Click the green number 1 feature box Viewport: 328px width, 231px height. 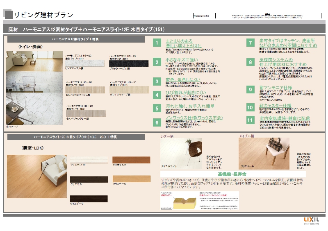click(x=157, y=43)
